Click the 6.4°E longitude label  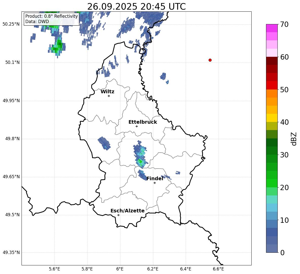(x=185, y=269)
